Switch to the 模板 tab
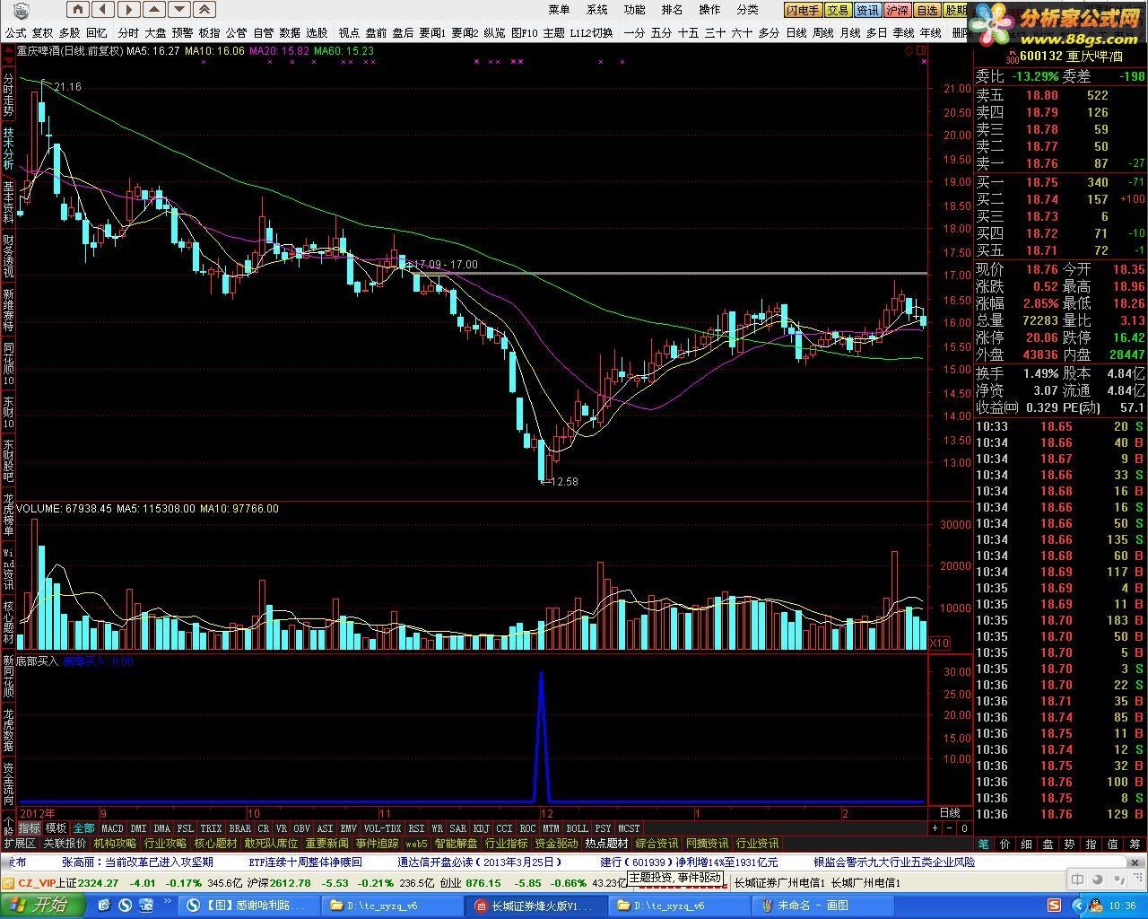 (x=56, y=828)
